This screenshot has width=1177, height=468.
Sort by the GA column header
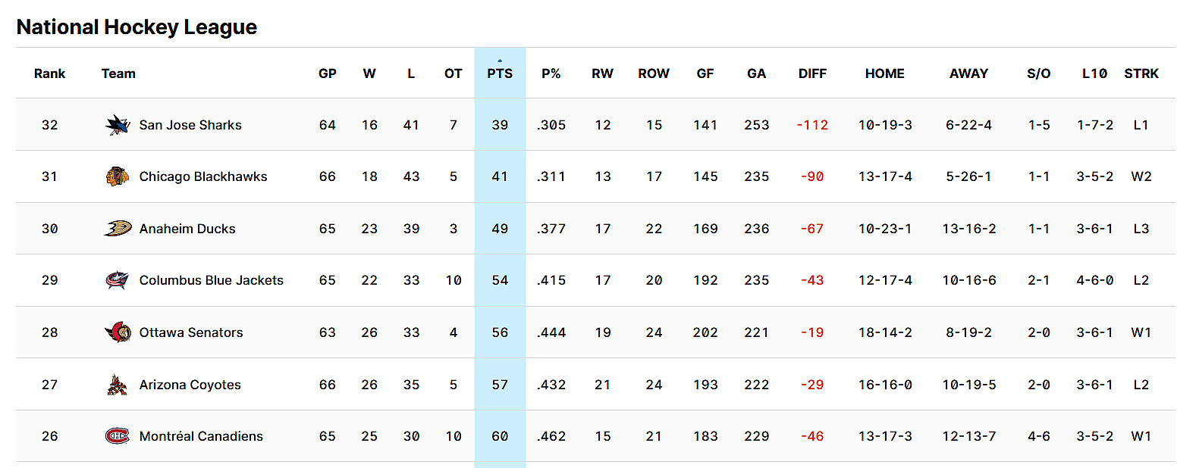click(756, 73)
